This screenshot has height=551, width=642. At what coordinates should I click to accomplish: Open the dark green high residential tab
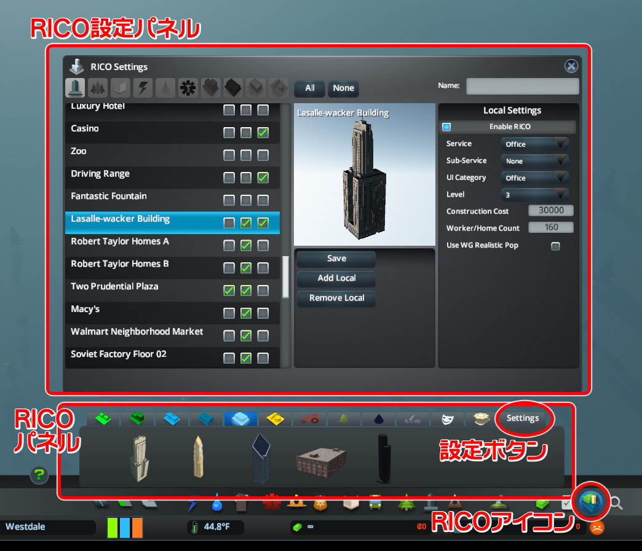[138, 418]
